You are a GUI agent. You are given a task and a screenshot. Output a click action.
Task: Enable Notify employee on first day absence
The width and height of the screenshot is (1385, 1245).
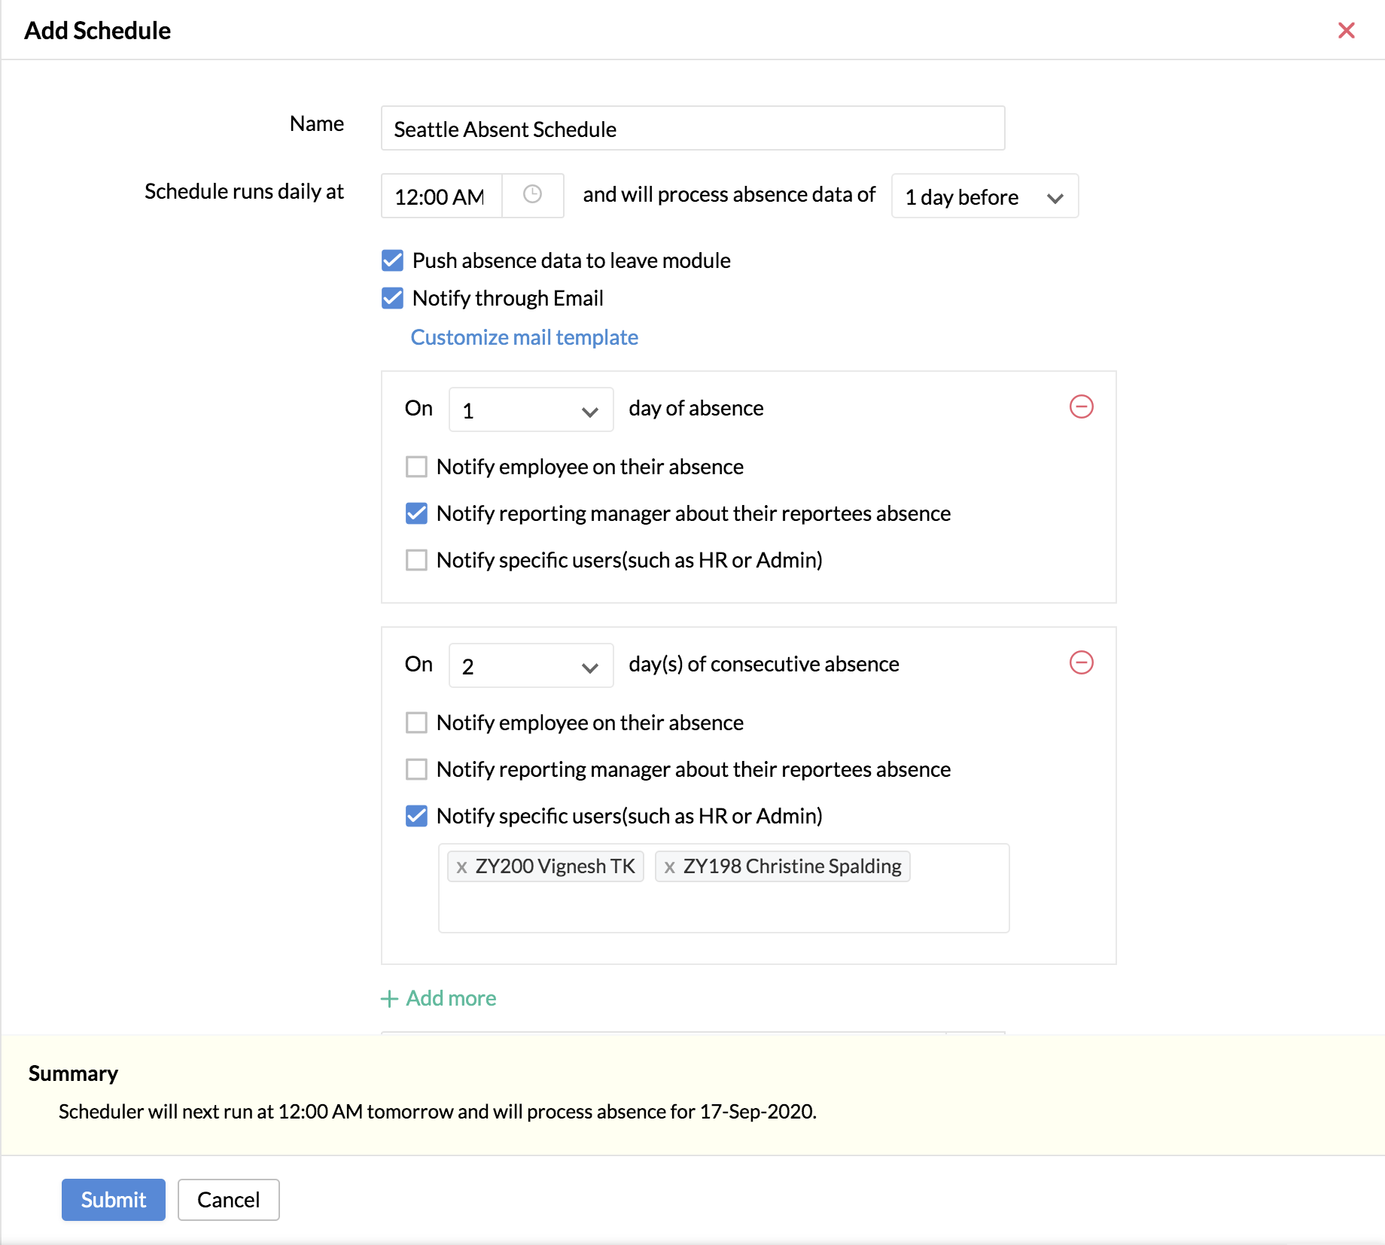416,467
